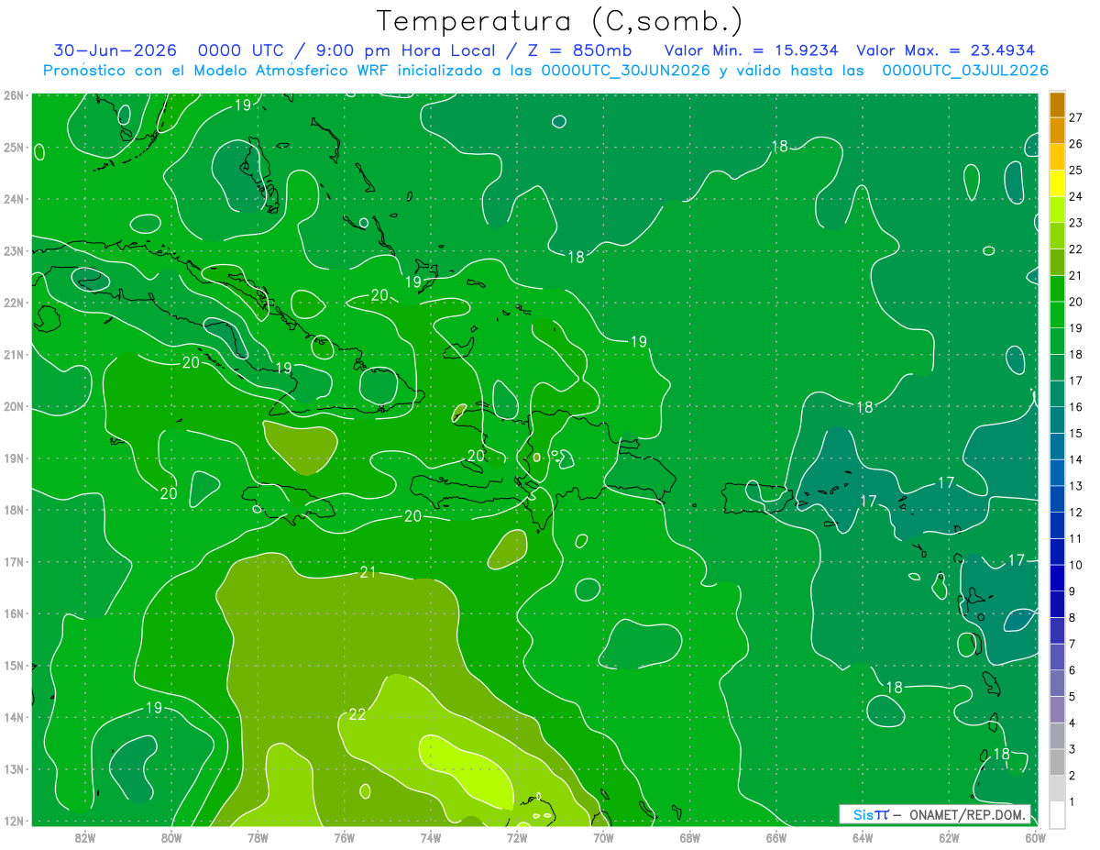
Task: Pick the 62W longitude label
Action: (949, 836)
